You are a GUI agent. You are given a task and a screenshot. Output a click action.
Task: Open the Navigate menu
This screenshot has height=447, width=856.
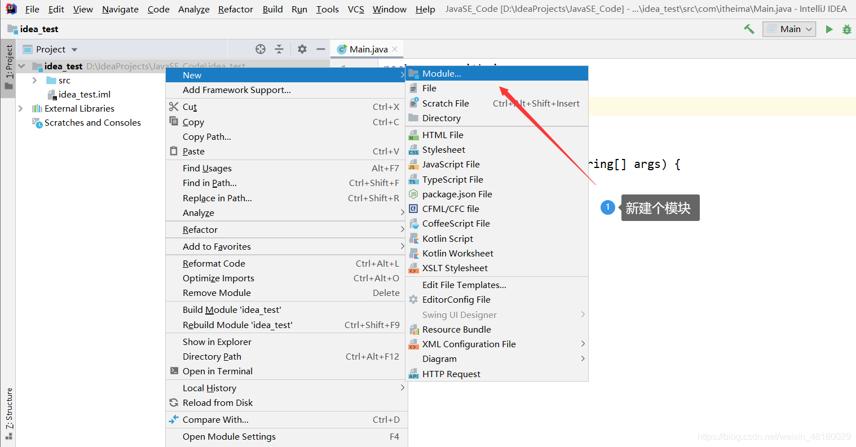pyautogui.click(x=120, y=9)
